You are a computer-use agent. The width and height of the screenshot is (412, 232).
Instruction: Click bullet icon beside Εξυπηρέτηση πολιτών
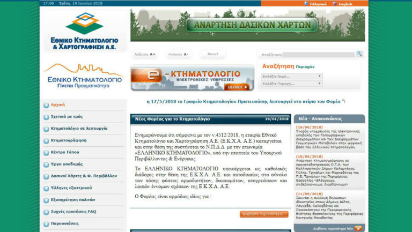point(46,200)
